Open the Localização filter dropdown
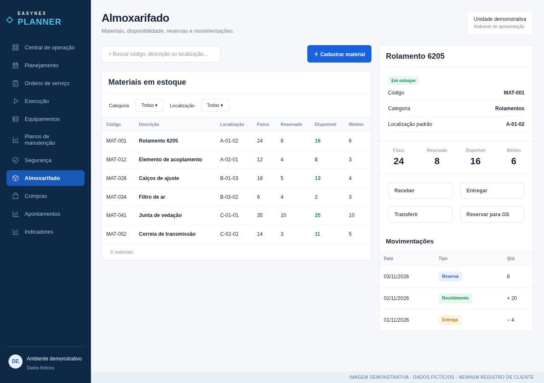Viewport: 544px width, 383px height. pos(215,105)
